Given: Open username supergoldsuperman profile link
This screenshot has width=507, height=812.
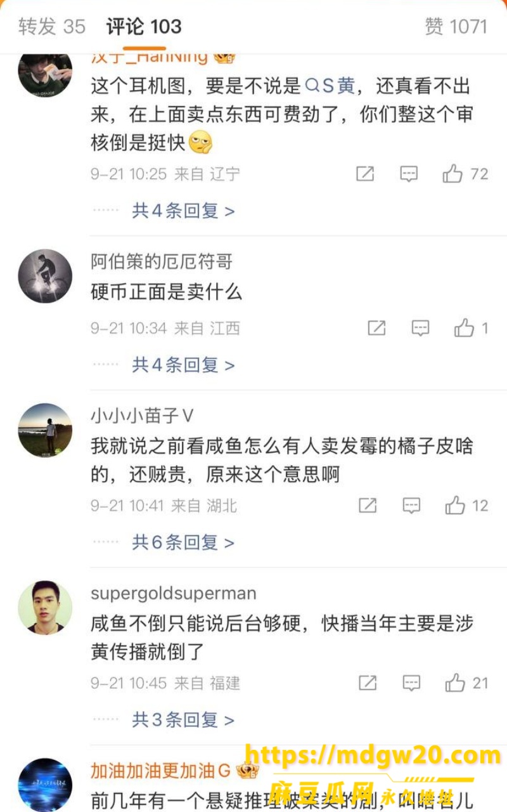Looking at the screenshot, I should (x=174, y=594).
